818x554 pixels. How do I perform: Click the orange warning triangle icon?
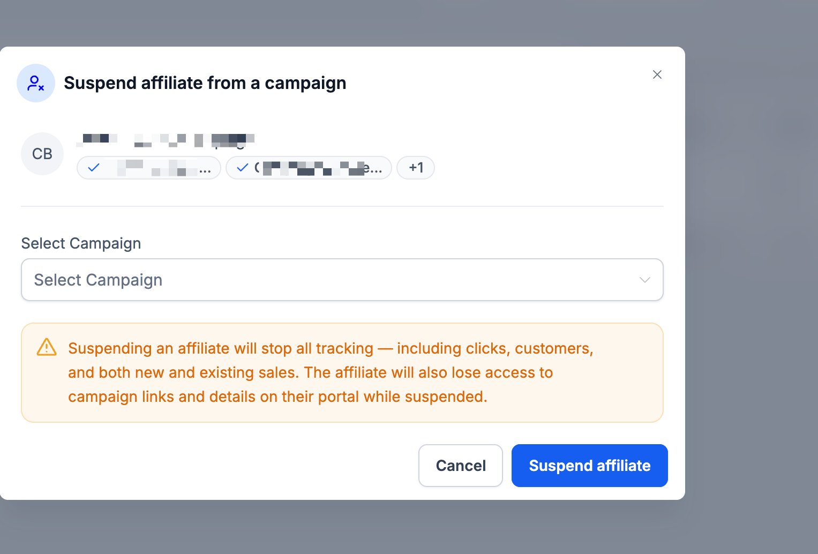tap(47, 347)
